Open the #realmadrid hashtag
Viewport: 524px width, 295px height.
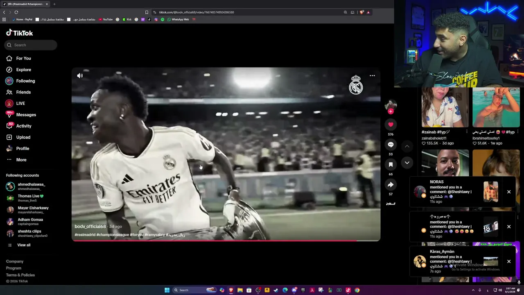[85, 235]
